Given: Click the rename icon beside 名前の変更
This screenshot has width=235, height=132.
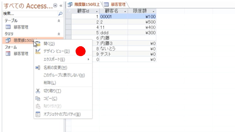Looking at the screenshot, I should point(38,67).
